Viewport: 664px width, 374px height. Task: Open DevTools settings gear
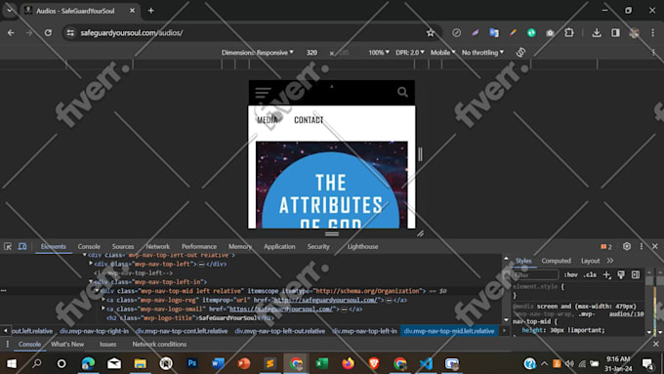(x=627, y=246)
